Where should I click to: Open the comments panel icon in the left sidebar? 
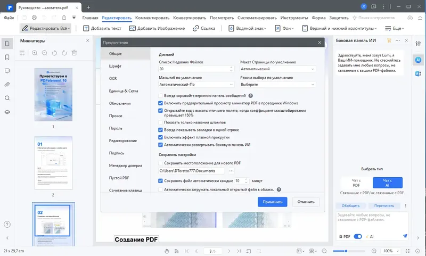click(x=7, y=71)
